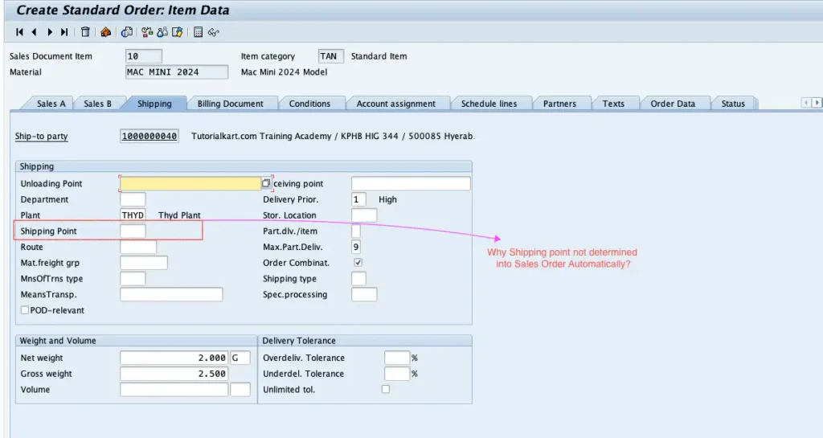
Task: Click the Max.Part.Deliv. field
Action: coord(356,247)
